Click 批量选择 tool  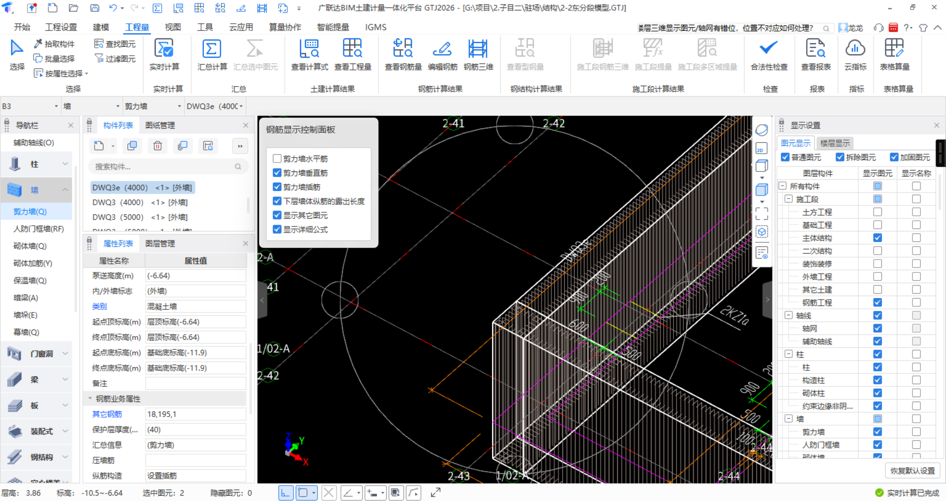(54, 59)
